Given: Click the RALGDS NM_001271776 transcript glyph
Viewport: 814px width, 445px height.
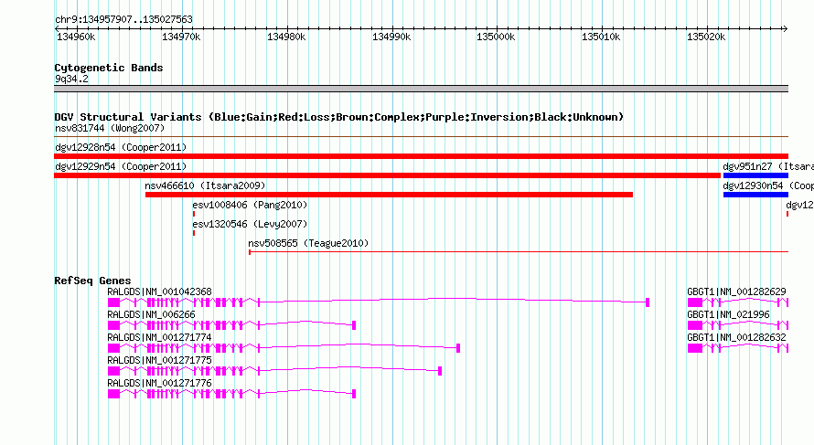Looking at the screenshot, I should coord(232,394).
